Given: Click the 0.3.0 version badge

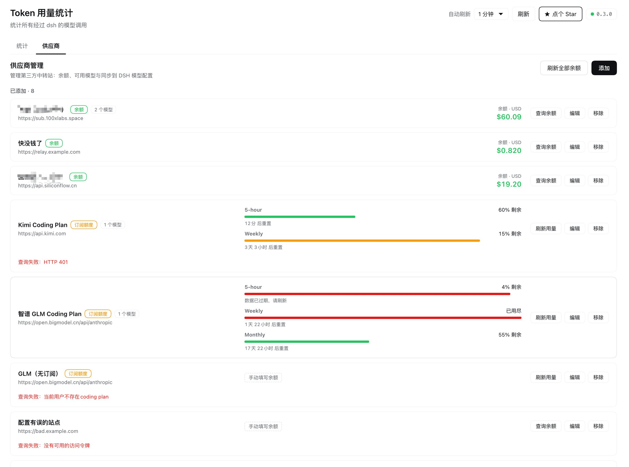Looking at the screenshot, I should pyautogui.click(x=601, y=14).
